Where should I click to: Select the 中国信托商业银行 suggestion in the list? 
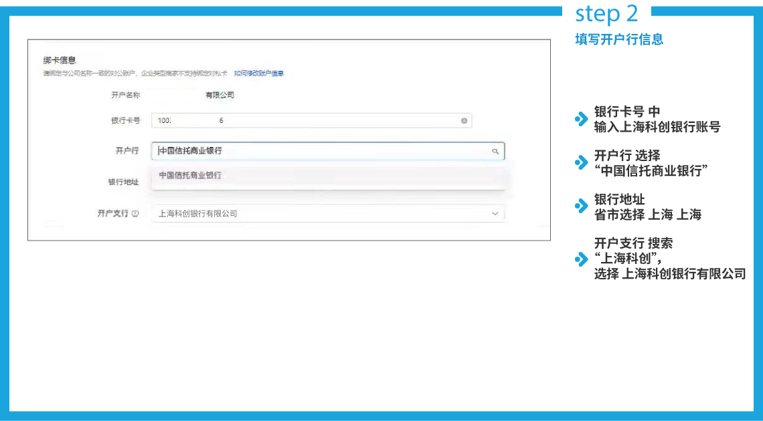[x=328, y=176]
